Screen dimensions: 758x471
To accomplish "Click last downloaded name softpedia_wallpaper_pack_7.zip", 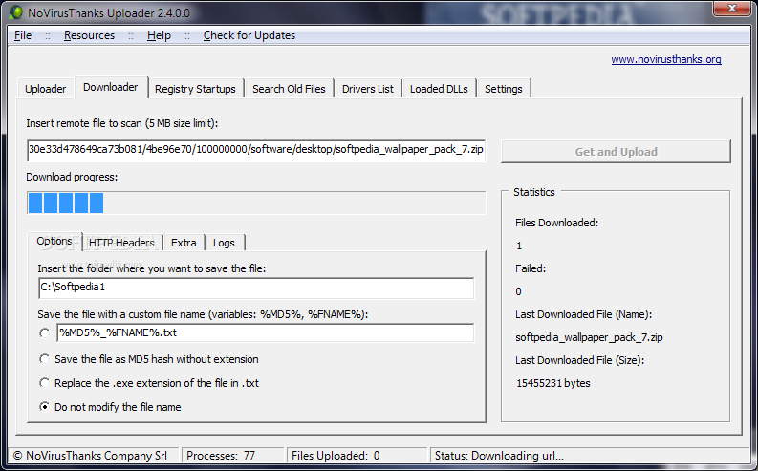I will [x=589, y=337].
